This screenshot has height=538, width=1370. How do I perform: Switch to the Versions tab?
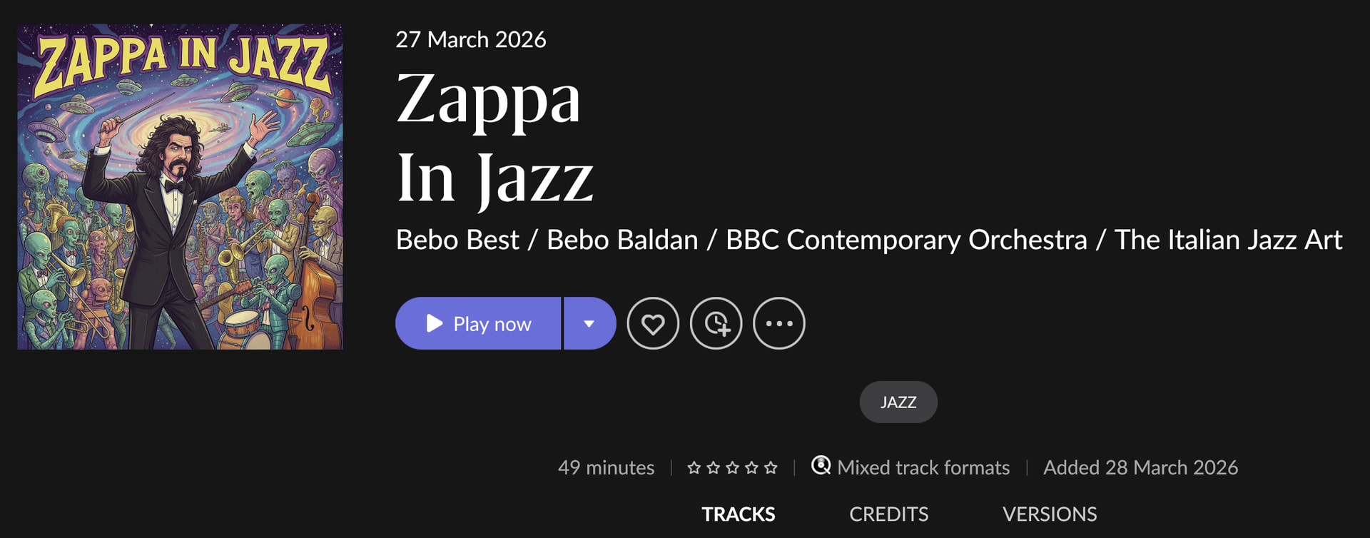(1049, 514)
